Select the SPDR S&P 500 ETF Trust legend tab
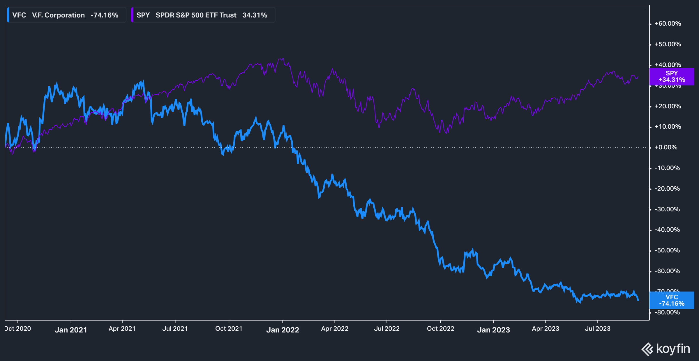This screenshot has width=699, height=361. tap(196, 15)
